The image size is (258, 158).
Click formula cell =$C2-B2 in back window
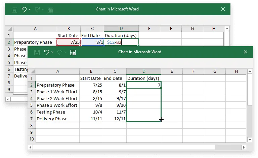(121, 42)
